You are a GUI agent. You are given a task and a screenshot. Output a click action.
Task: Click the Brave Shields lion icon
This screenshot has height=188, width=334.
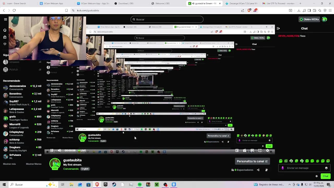click(x=249, y=10)
